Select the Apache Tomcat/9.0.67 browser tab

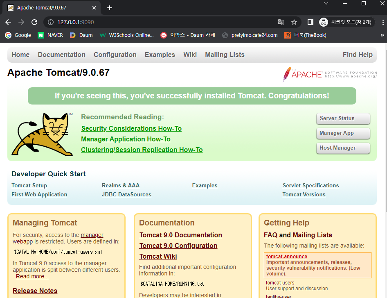tap(51, 8)
